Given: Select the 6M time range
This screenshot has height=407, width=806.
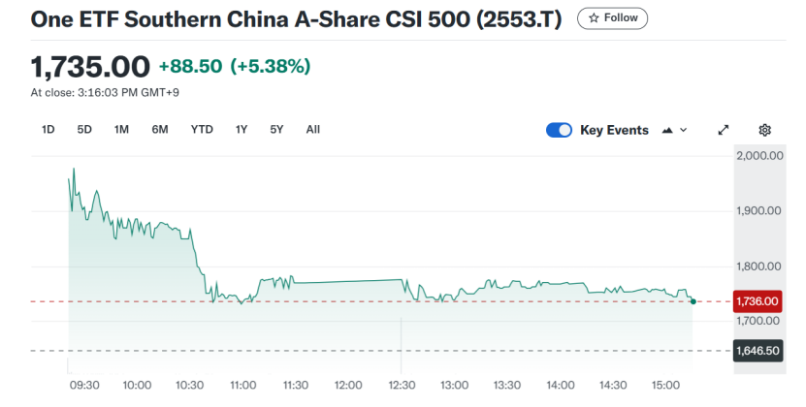Looking at the screenshot, I should (x=160, y=129).
